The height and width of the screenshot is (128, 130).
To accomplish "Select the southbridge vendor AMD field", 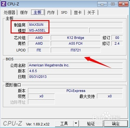I will pos(39,43).
